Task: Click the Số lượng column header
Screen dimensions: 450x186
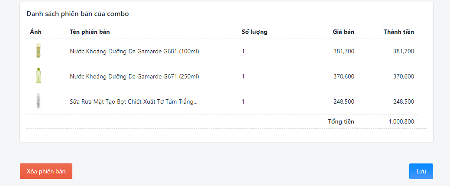Action: pyautogui.click(x=255, y=32)
